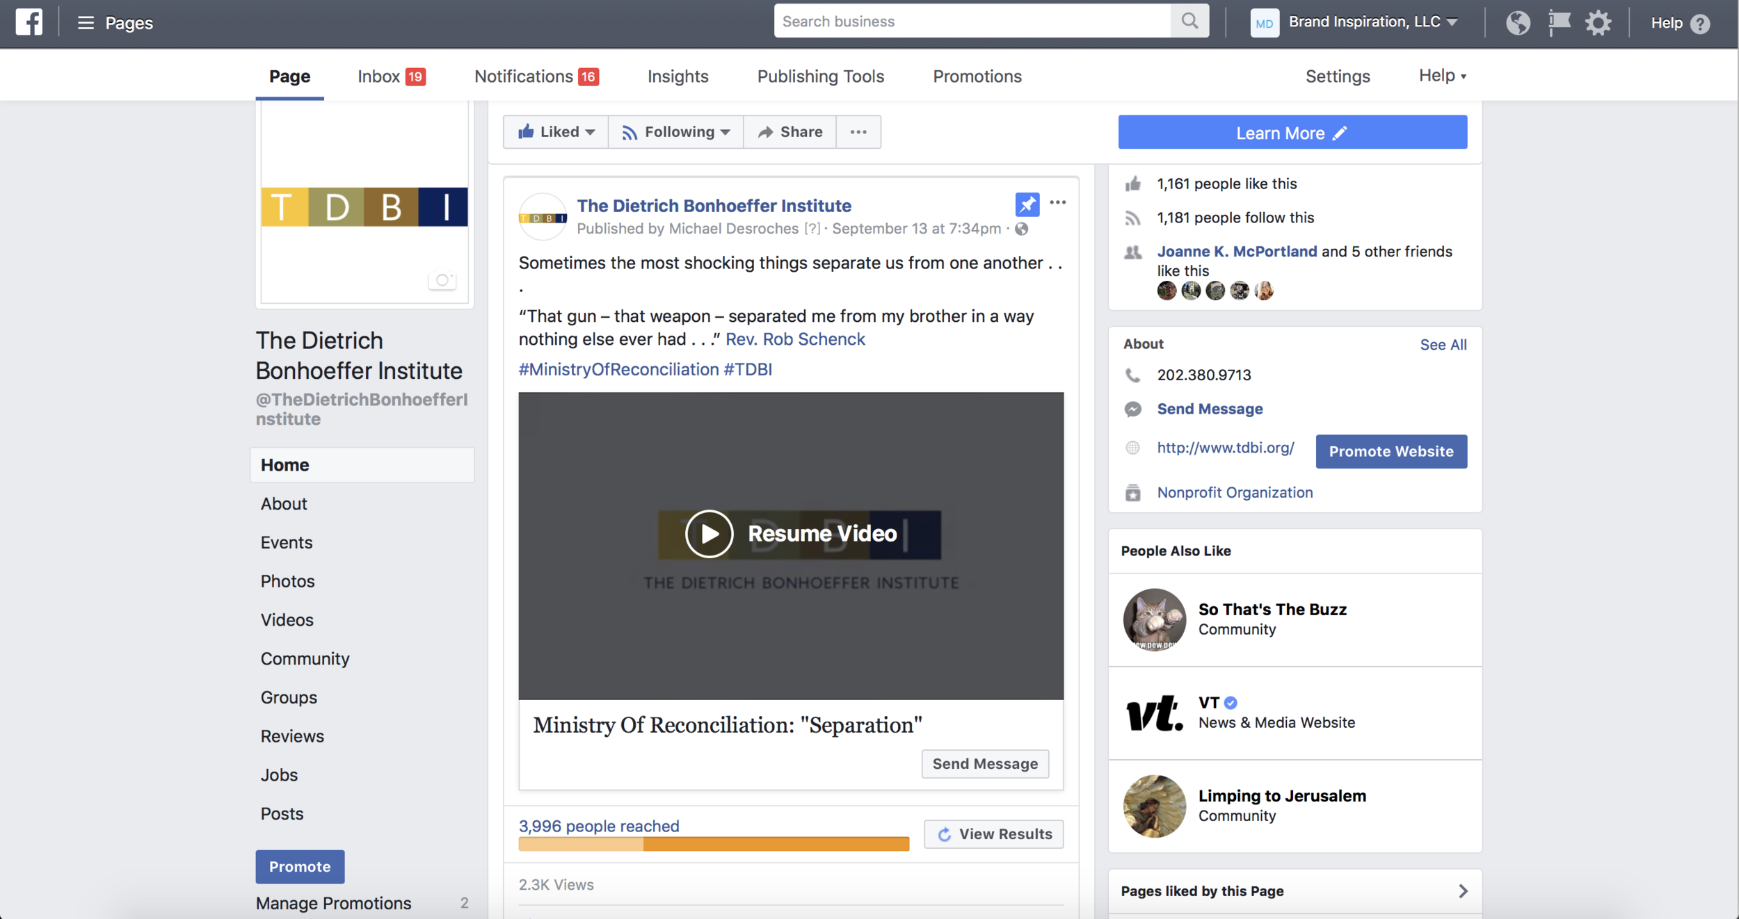The width and height of the screenshot is (1739, 919).
Task: Open the Pages hamburger menu icon
Action: click(x=86, y=23)
